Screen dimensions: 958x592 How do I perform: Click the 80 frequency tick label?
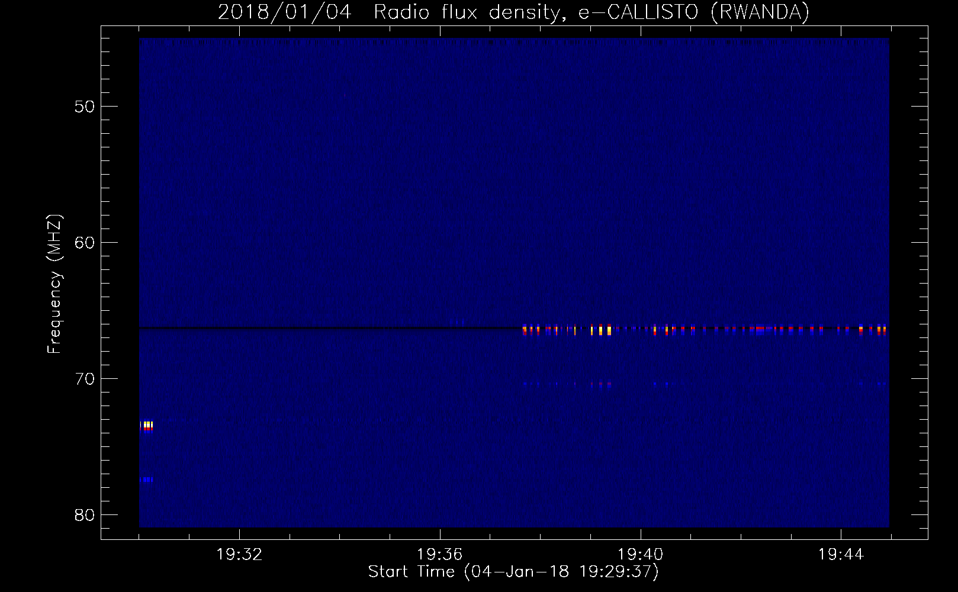[x=85, y=515]
